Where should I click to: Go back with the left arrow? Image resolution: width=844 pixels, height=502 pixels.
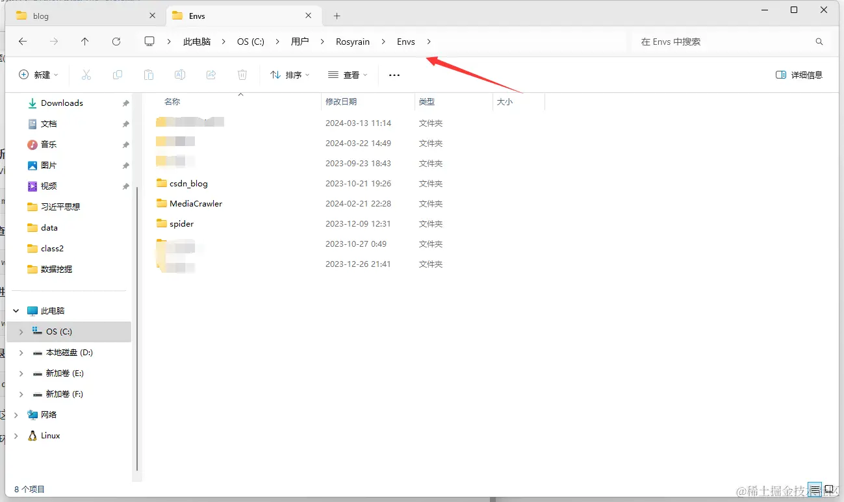[x=23, y=42]
